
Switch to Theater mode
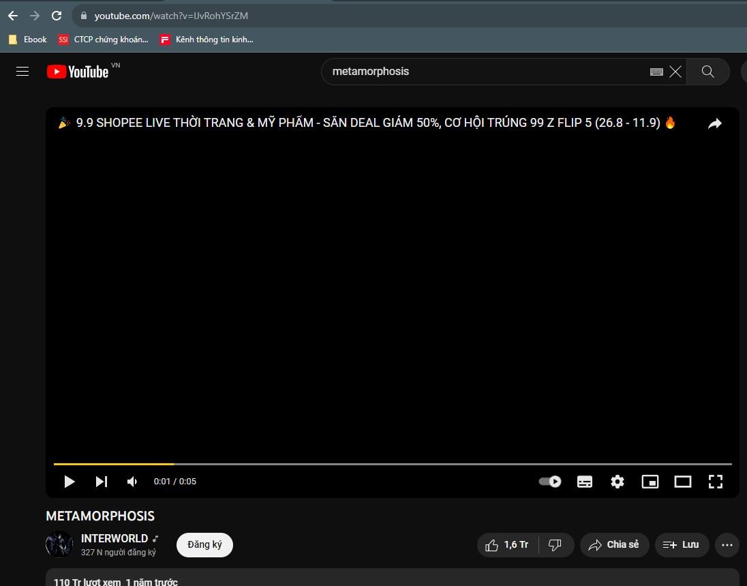coord(682,482)
